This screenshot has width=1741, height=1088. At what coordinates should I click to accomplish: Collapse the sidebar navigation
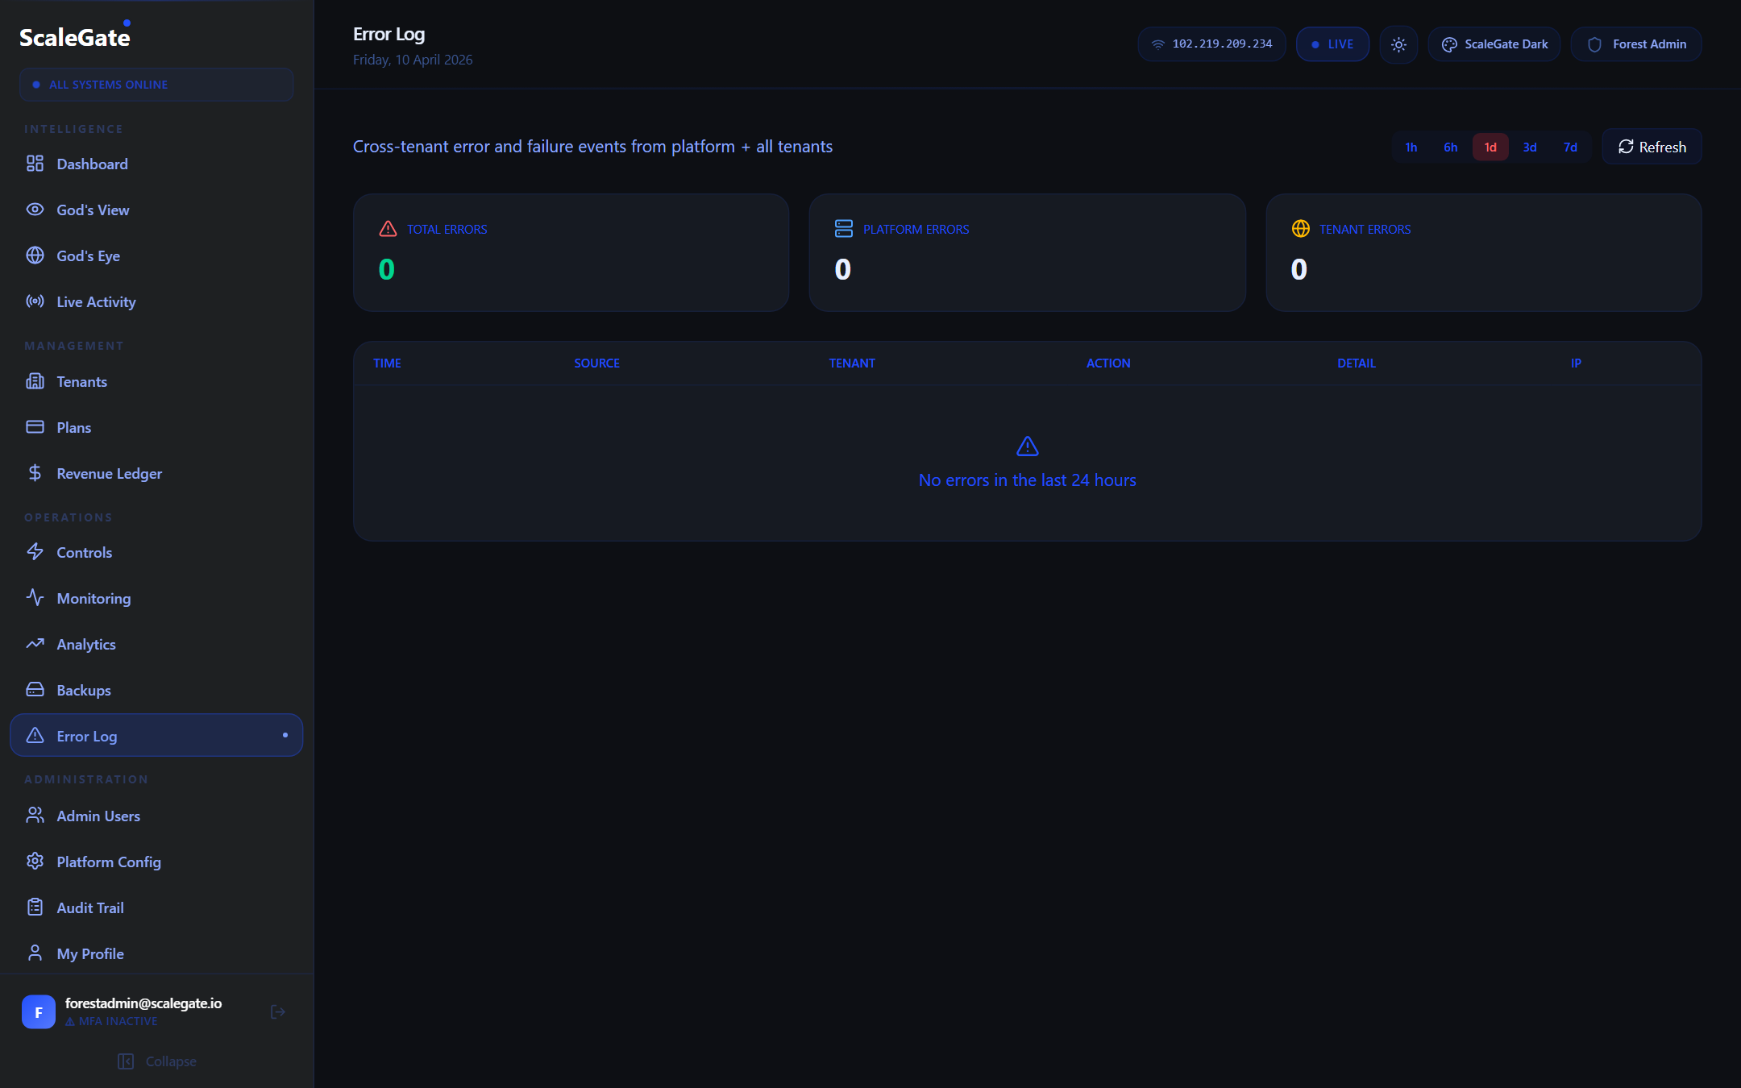(x=157, y=1061)
